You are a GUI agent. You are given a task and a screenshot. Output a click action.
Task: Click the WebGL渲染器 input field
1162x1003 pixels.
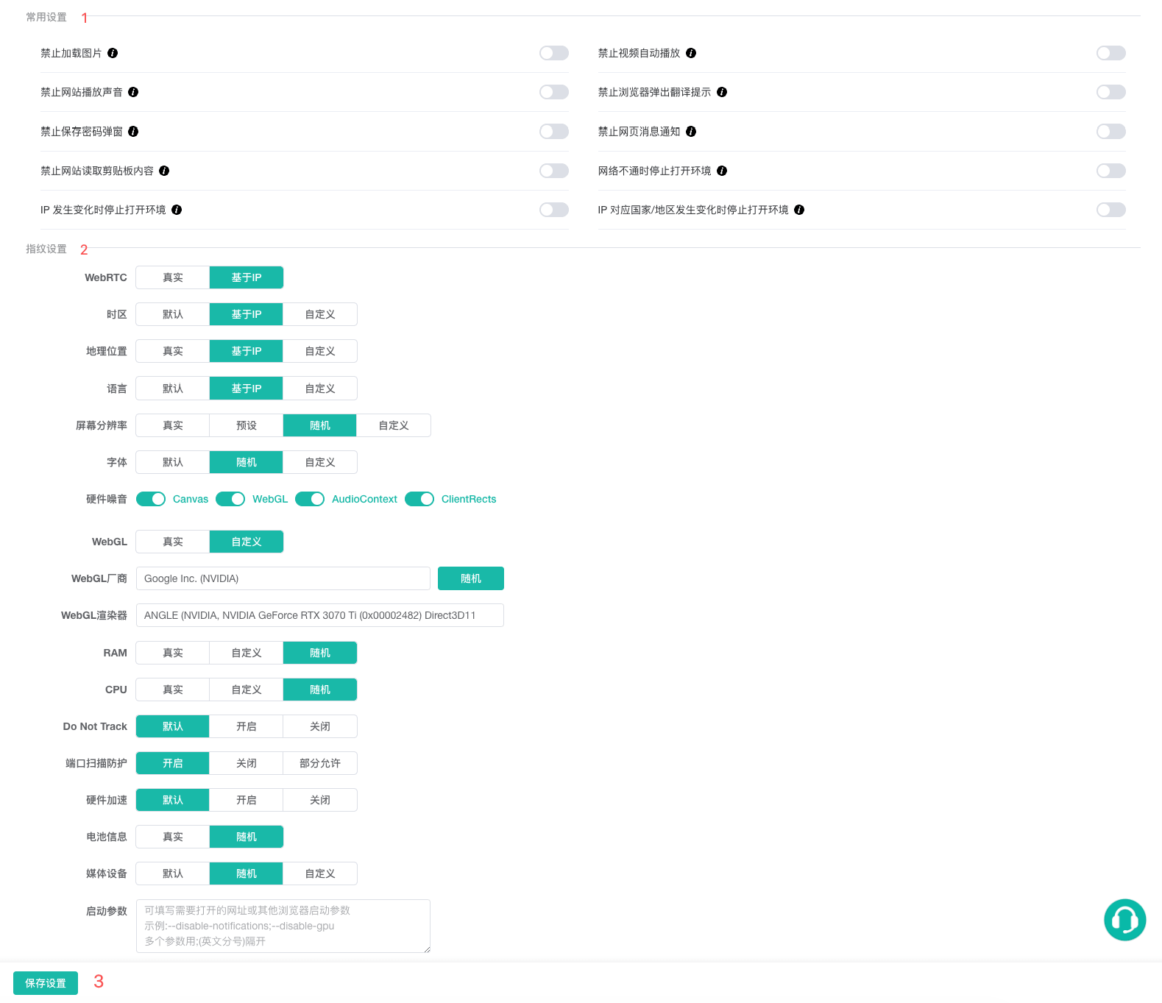320,615
